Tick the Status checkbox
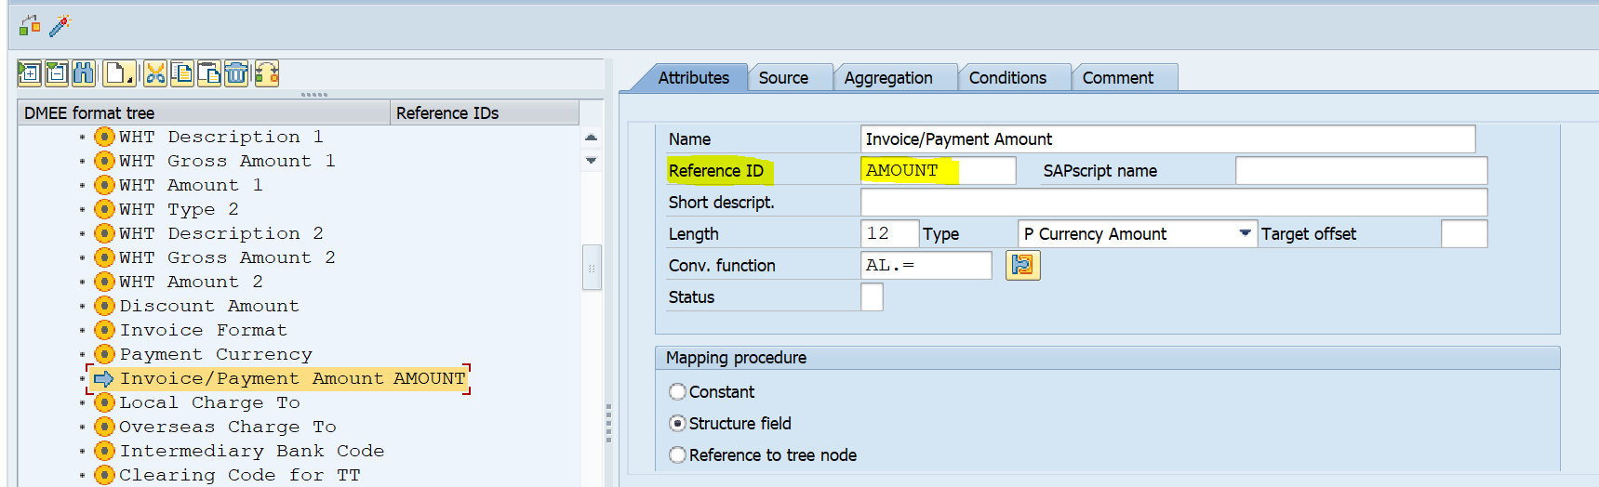 (x=872, y=297)
